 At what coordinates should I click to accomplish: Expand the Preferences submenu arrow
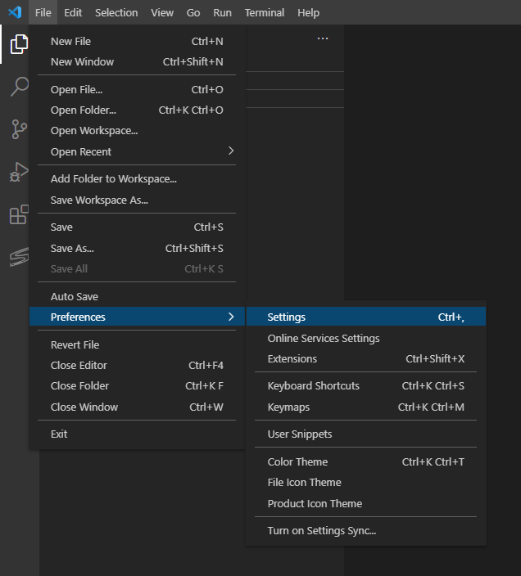pyautogui.click(x=231, y=317)
